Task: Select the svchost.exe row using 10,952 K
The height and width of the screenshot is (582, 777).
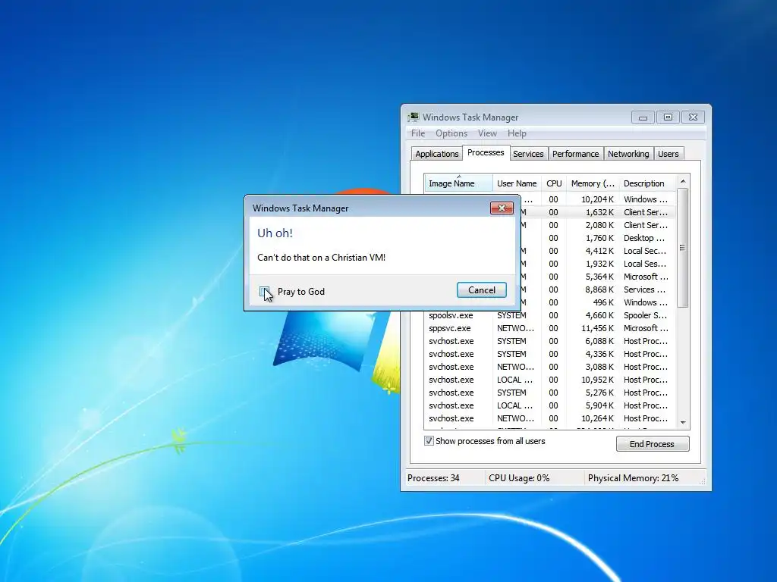Action: click(550, 380)
